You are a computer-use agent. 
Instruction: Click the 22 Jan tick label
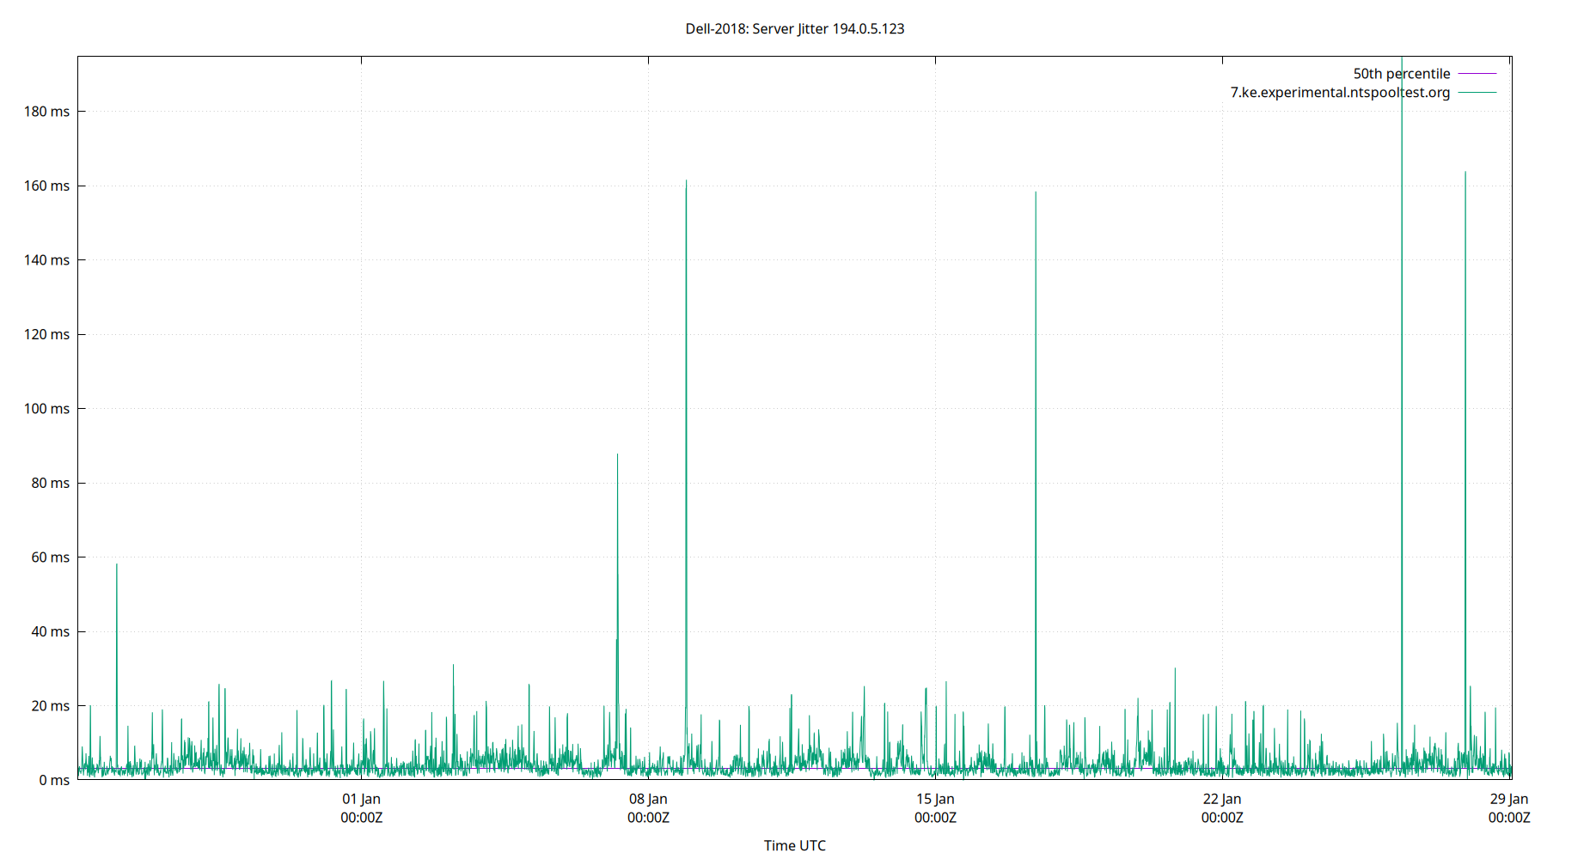tap(1221, 798)
